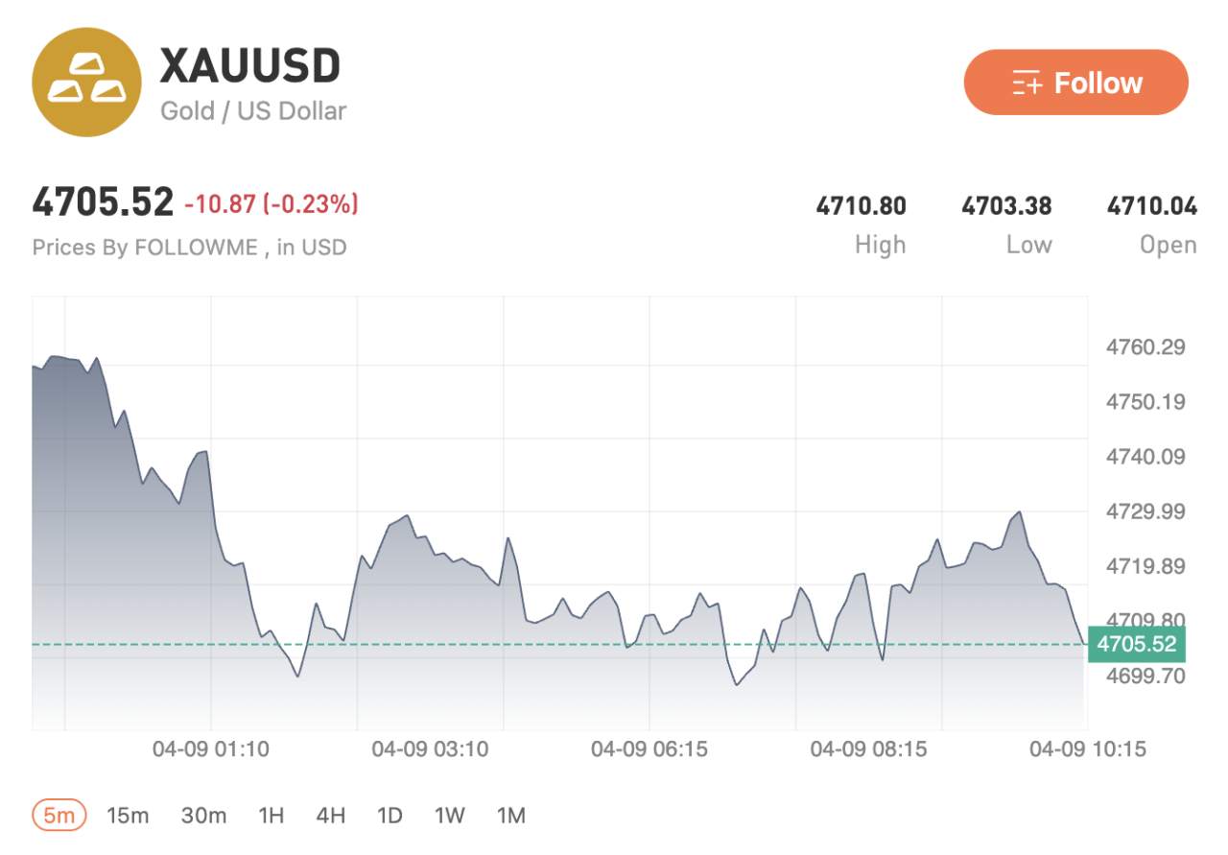Click the Prices By FOLLOWME label
The image size is (1228, 855).
[188, 248]
